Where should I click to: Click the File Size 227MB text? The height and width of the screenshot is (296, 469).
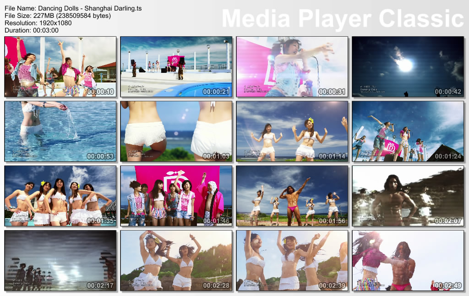pos(58,16)
